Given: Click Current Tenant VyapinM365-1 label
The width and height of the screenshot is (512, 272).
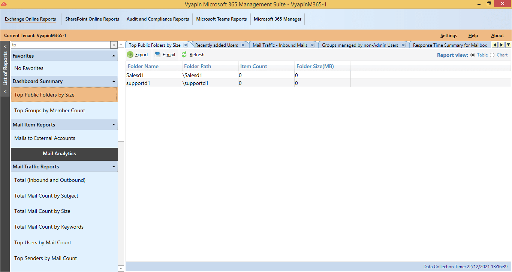Looking at the screenshot, I should coord(35,36).
